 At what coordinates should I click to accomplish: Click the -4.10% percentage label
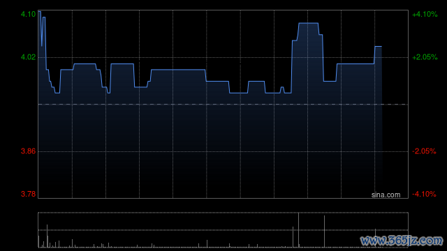[x=424, y=194]
